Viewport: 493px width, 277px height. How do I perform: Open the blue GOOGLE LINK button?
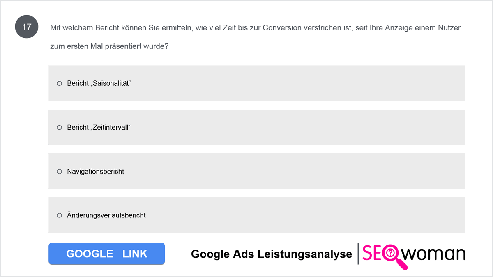[107, 254]
